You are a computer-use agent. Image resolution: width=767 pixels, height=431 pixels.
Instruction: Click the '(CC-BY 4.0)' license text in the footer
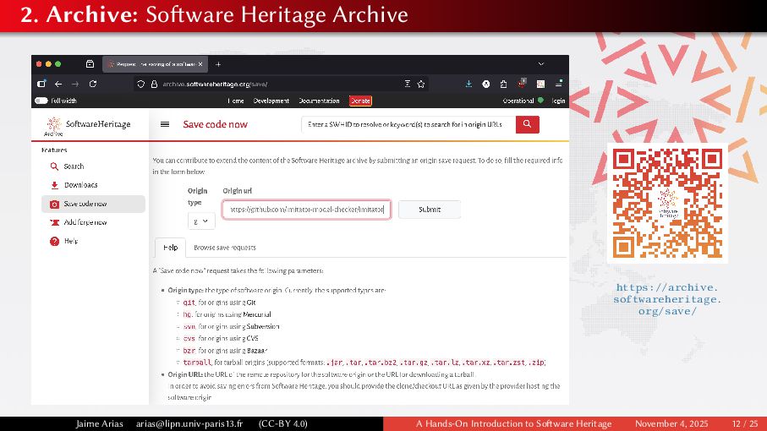tap(282, 423)
